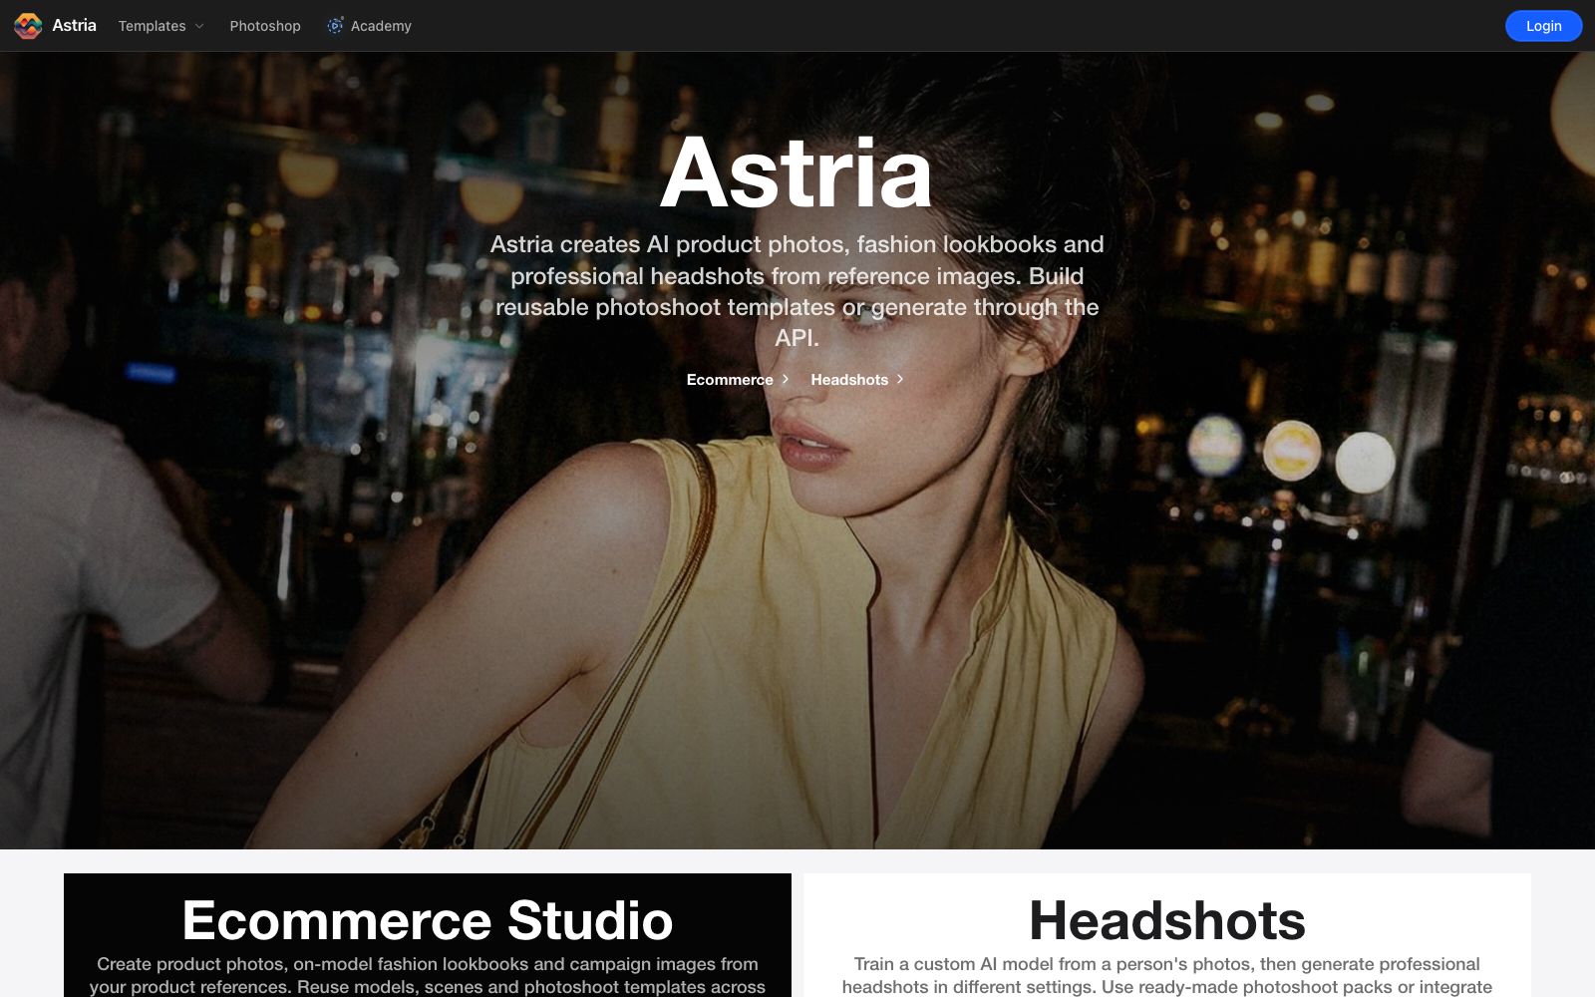
Task: Open the Photoshop nav link
Action: [x=265, y=26]
